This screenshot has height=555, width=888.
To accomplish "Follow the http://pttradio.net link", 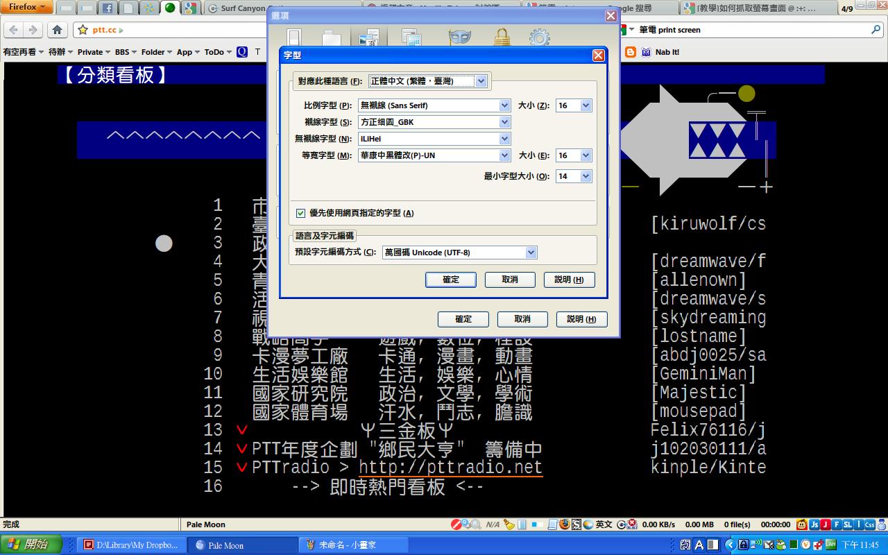I will click(450, 467).
